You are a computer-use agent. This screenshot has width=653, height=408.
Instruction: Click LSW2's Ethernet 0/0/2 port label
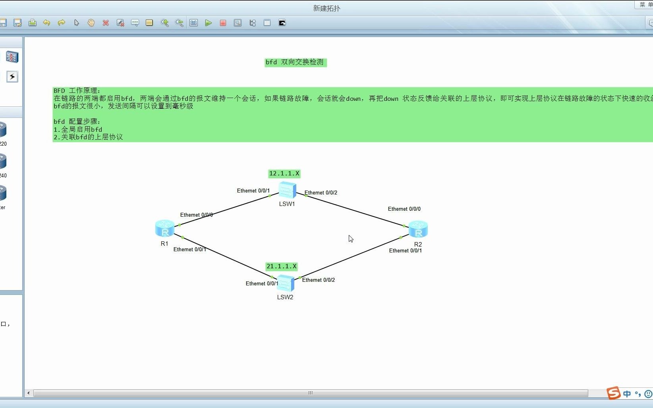point(319,280)
